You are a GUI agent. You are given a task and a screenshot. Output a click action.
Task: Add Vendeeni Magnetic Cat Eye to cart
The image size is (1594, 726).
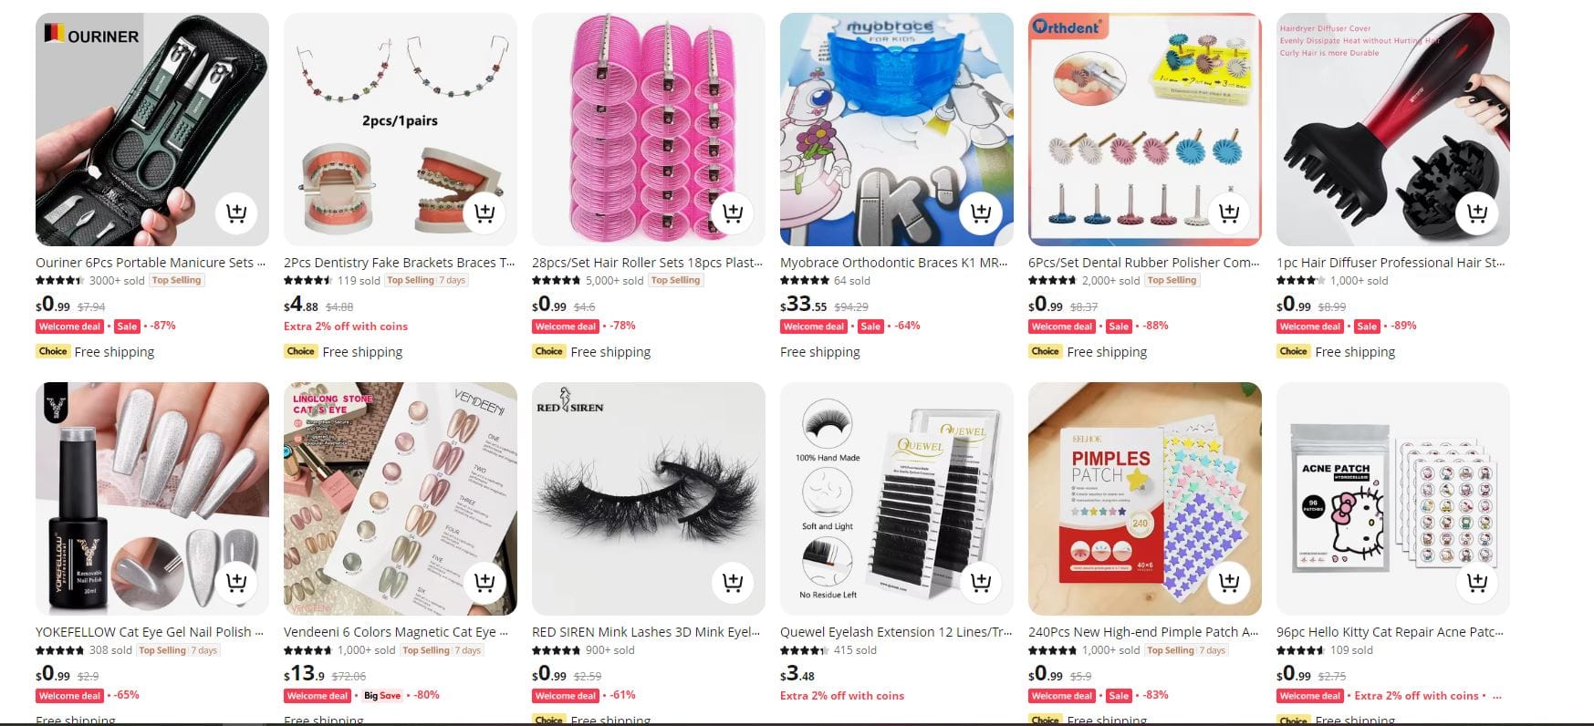484,582
